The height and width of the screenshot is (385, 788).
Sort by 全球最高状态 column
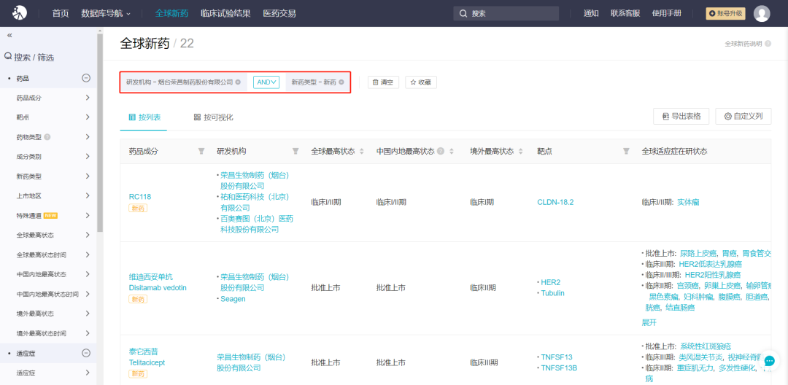(x=361, y=151)
